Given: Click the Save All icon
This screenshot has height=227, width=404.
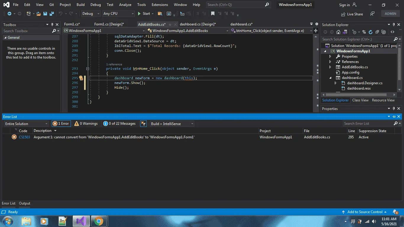Looking at the screenshot, I should pos(51,14).
